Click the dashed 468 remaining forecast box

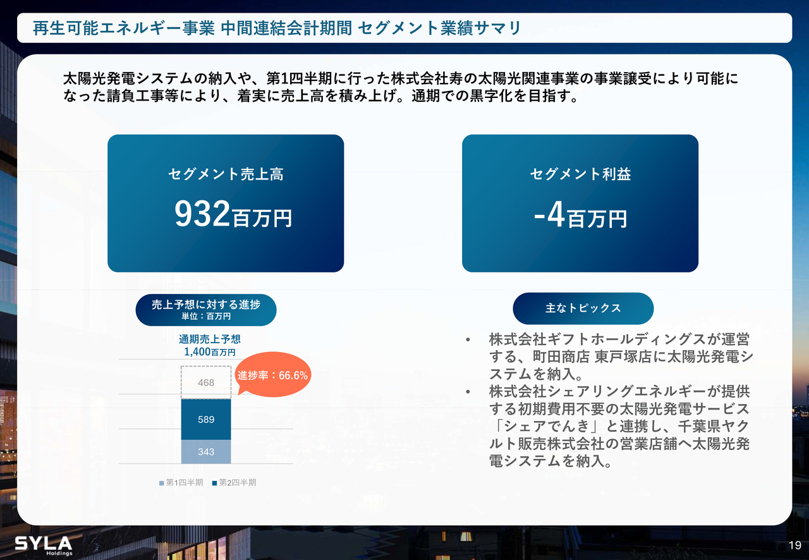point(206,382)
